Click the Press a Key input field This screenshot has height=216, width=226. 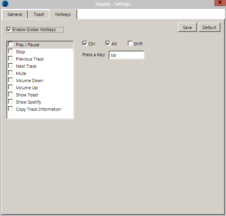(127, 55)
